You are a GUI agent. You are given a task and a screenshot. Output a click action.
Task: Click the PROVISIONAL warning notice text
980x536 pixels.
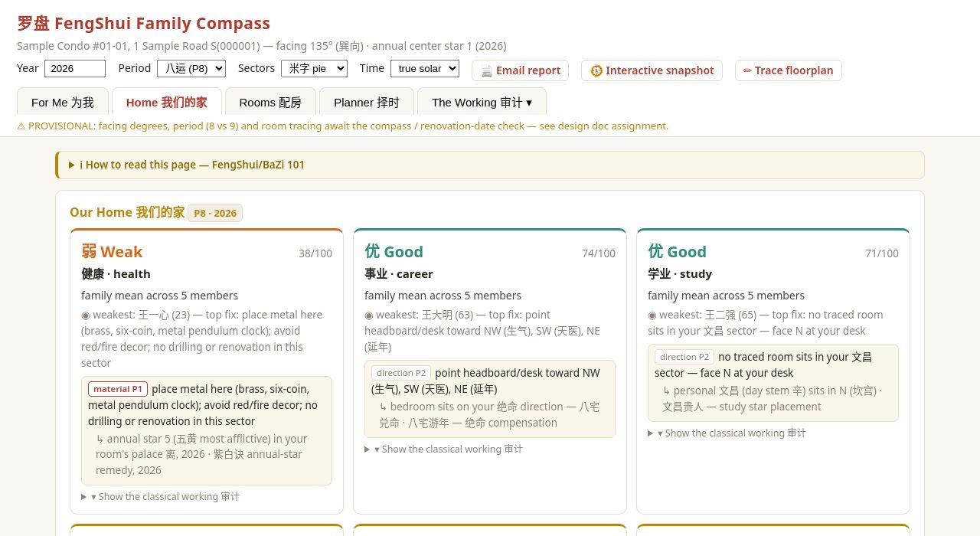342,126
